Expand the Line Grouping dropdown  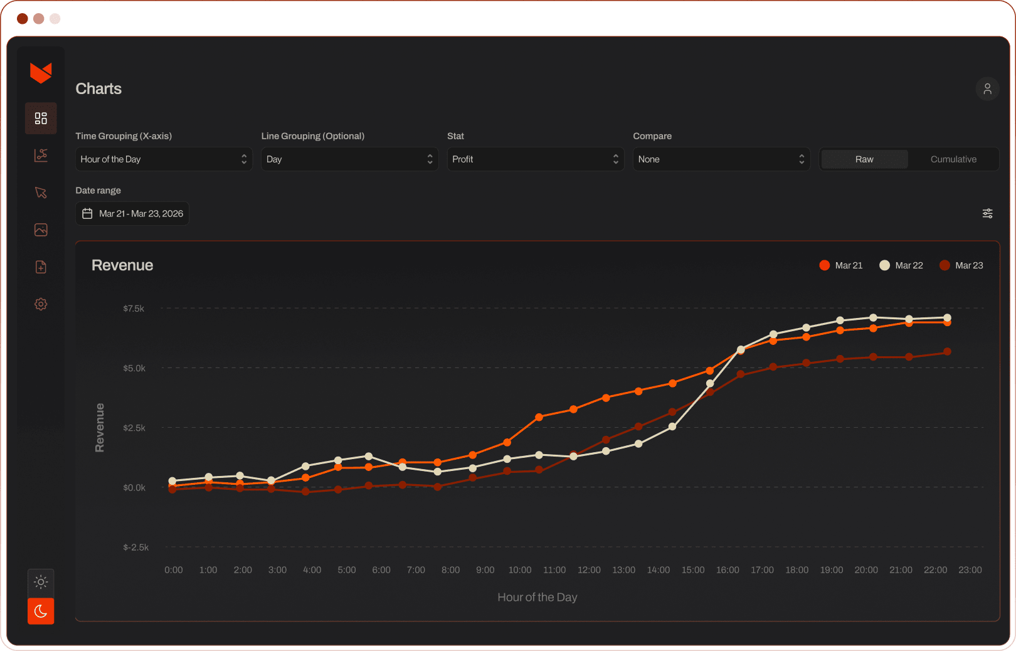coord(349,159)
